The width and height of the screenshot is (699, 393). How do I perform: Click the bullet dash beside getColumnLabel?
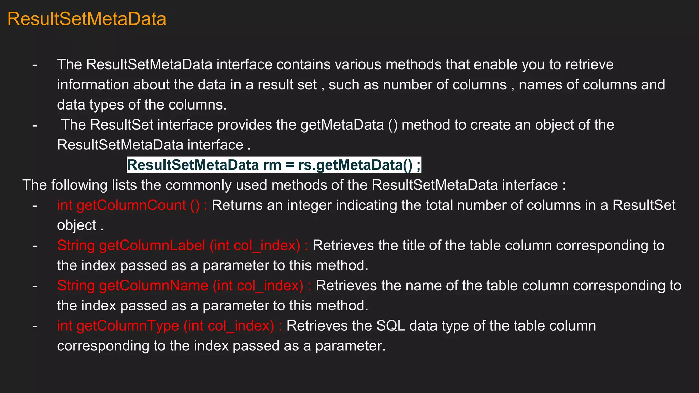click(34, 246)
